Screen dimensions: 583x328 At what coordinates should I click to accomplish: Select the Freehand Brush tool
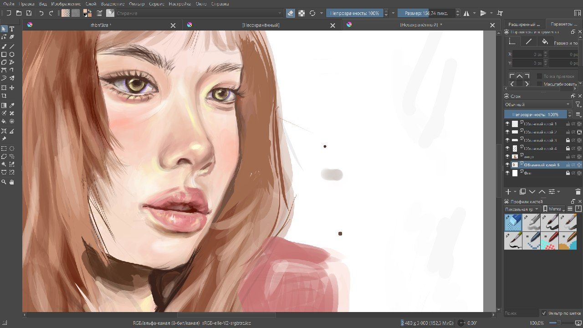pos(4,46)
